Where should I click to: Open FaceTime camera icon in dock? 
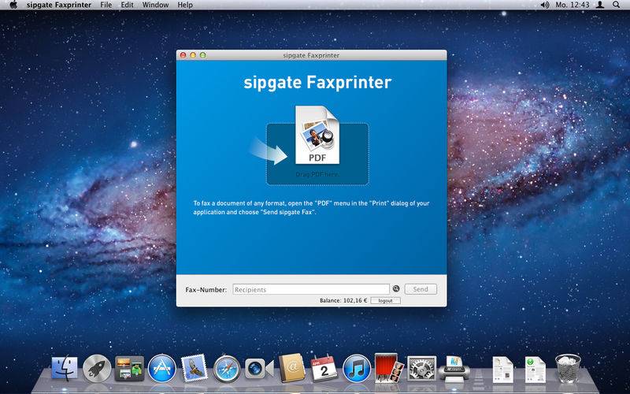click(259, 369)
